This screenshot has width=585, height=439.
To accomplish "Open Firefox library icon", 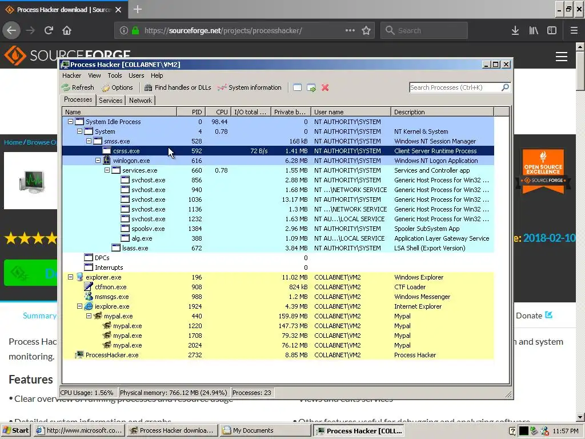I will click(534, 30).
